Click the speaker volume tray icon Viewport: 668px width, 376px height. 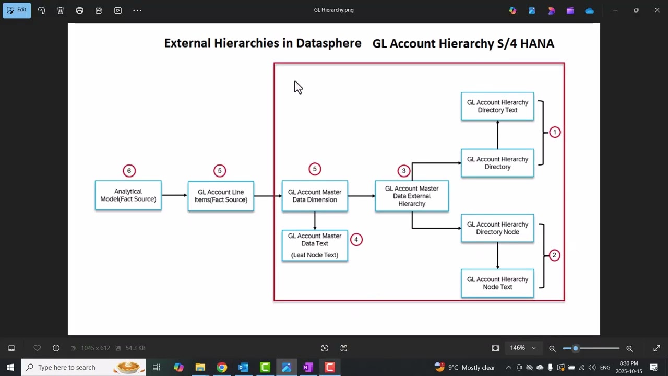click(x=592, y=367)
